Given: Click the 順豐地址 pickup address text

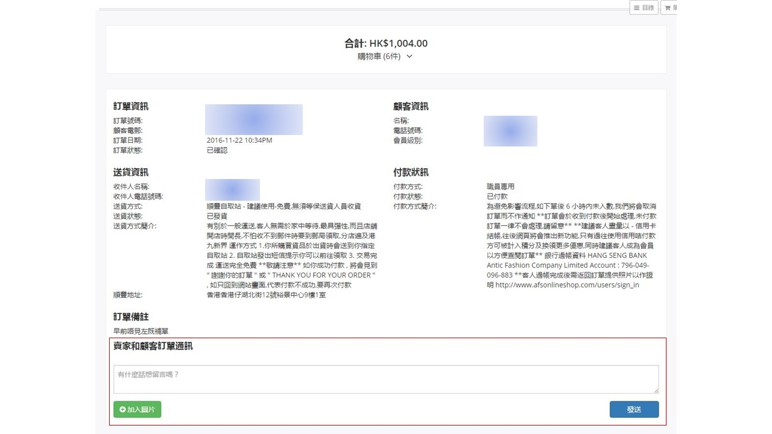Looking at the screenshot, I should 266,295.
